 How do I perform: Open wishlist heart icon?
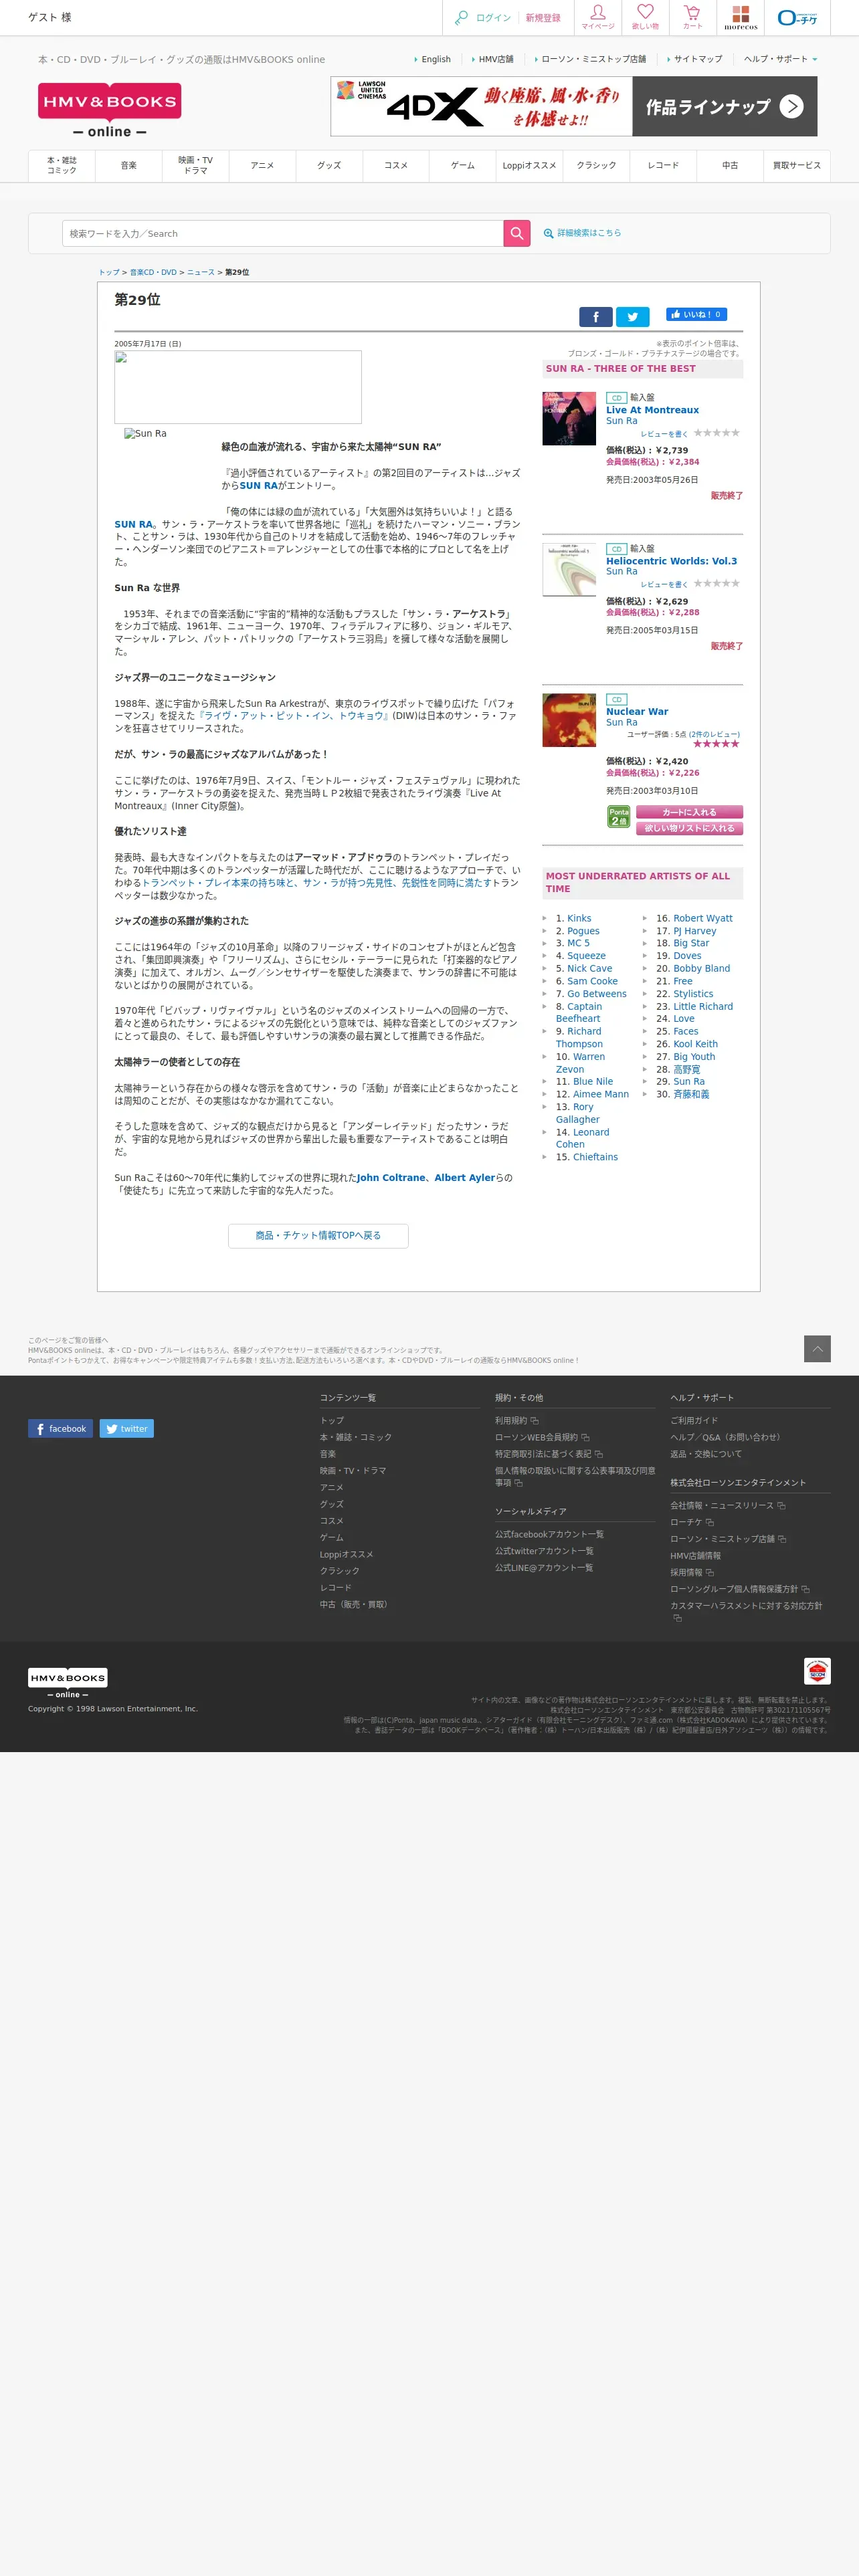tap(645, 13)
